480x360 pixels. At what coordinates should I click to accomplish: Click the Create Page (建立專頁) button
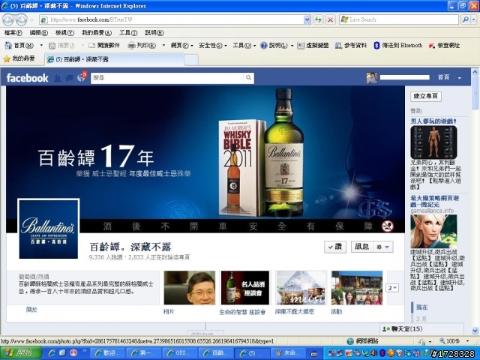pyautogui.click(x=425, y=96)
